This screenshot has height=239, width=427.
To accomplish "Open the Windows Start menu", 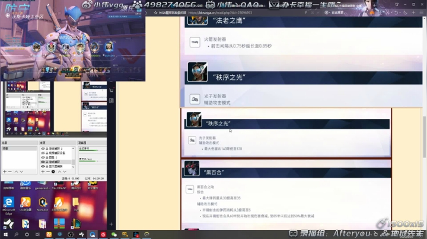I will click(5, 234).
